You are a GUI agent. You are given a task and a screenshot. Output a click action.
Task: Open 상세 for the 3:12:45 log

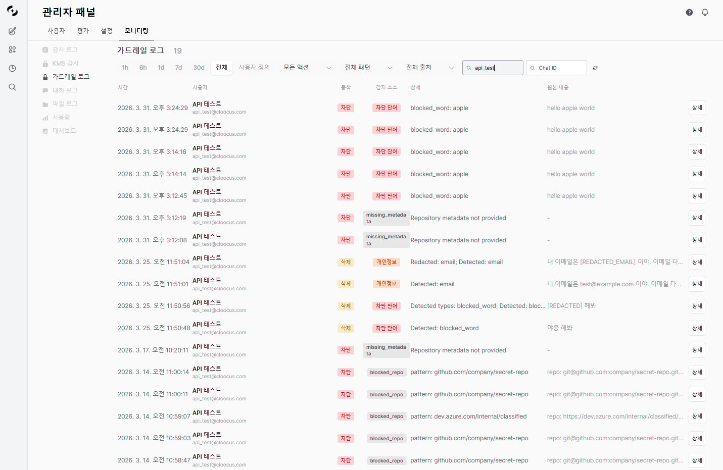697,196
